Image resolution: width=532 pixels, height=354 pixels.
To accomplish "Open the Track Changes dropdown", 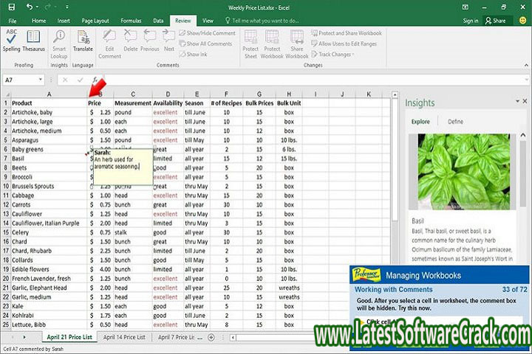I will (332, 54).
